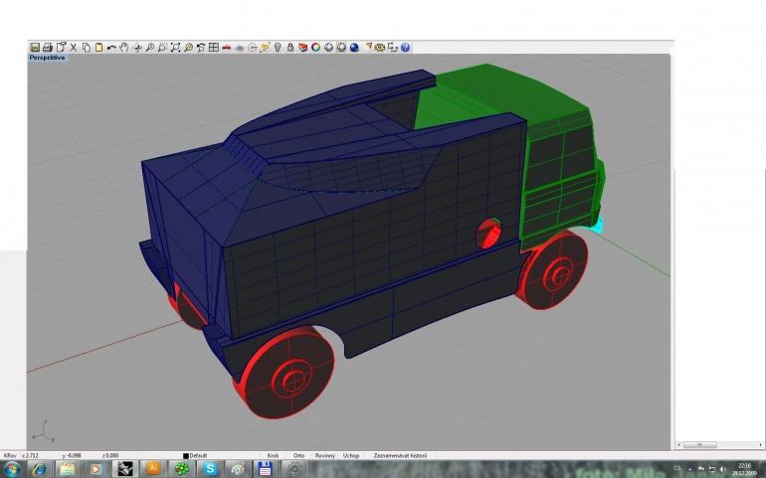Click the Print icon in toolbar
This screenshot has width=766, height=478.
tap(48, 48)
